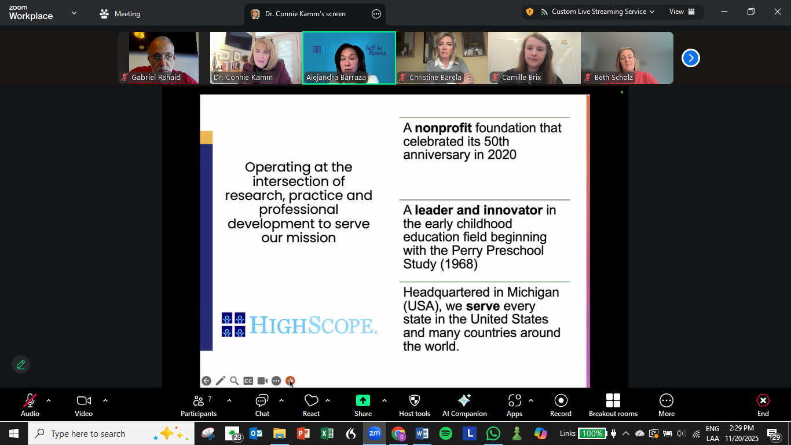Screen dimensions: 791x445
Task: Expand the Participants options arrow
Action: pyautogui.click(x=229, y=400)
